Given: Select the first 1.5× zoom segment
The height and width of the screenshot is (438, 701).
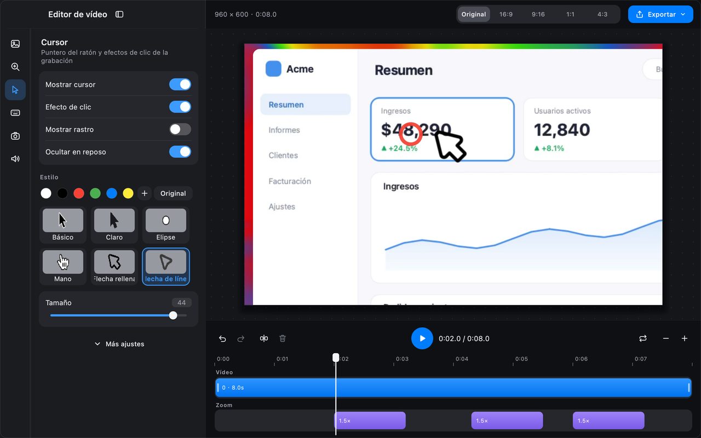Looking at the screenshot, I should 370,420.
